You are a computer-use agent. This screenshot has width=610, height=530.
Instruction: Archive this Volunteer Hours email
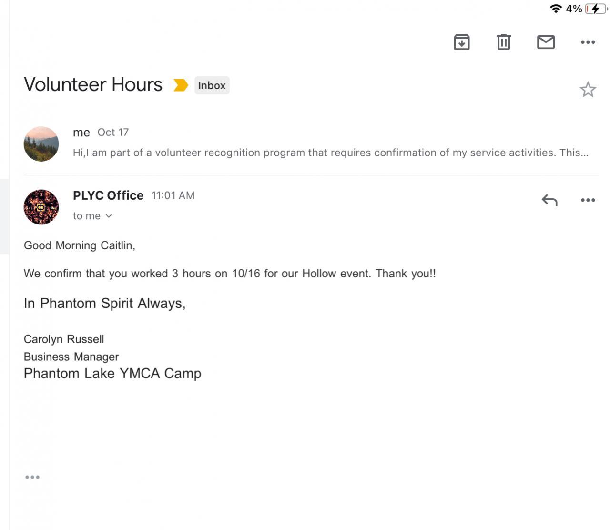coord(461,42)
